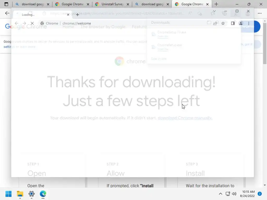Restore down the Edge window
267x200 pixels.
pyautogui.click(x=249, y=4)
